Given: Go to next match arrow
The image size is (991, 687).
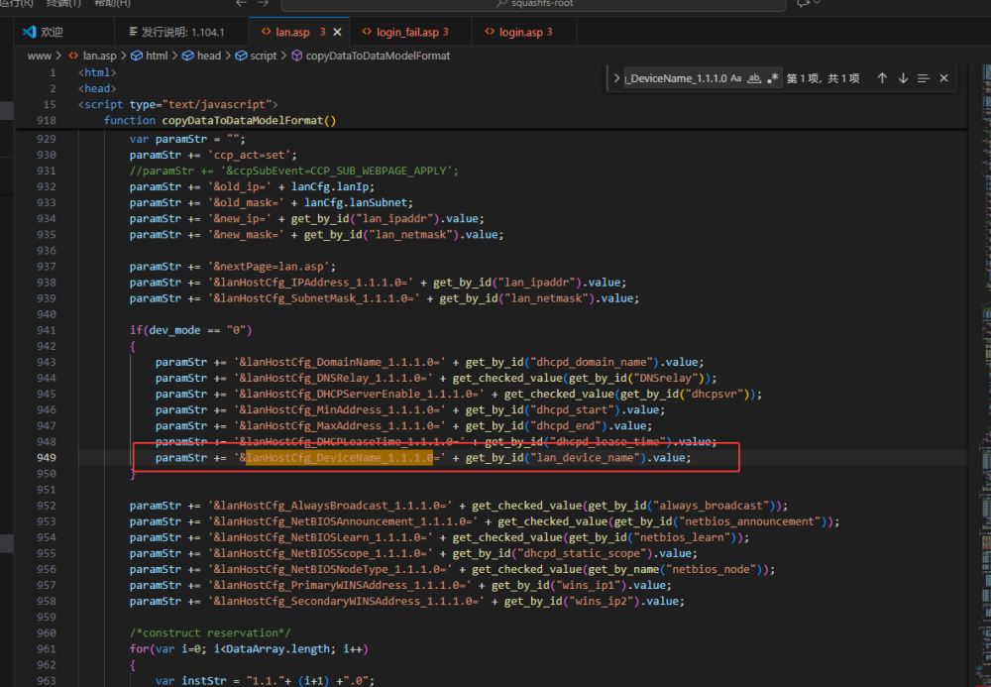Looking at the screenshot, I should [x=902, y=78].
